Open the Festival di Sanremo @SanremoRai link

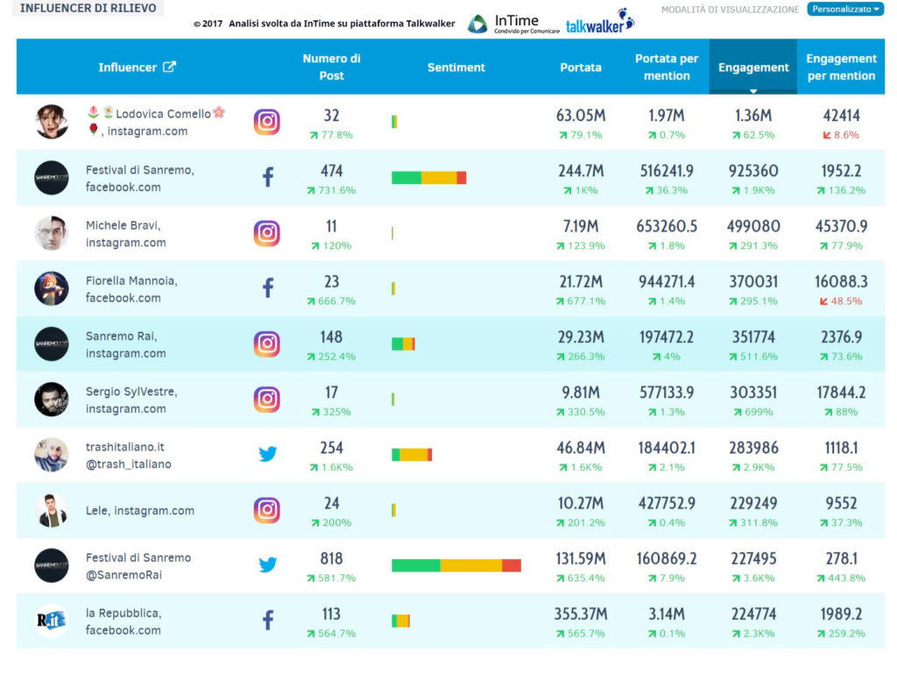(x=138, y=566)
